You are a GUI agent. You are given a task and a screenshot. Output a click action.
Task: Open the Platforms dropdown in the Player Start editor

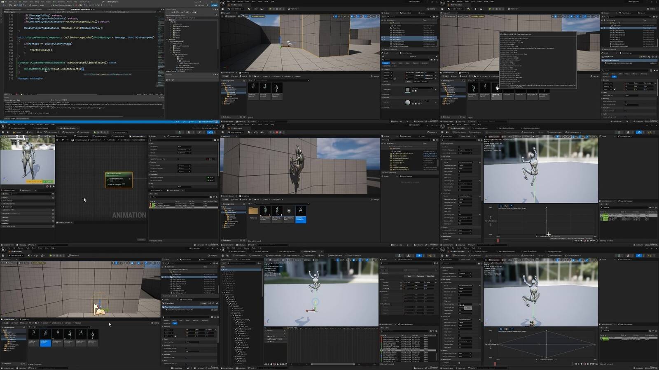click(73, 256)
